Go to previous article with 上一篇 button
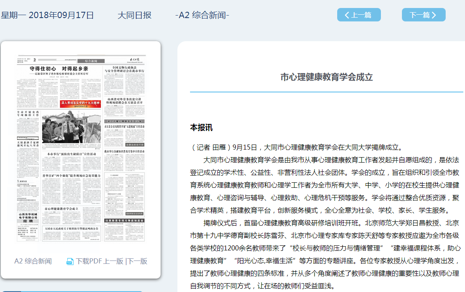Image resolution: width=465 pixels, height=292 pixels. coord(359,15)
